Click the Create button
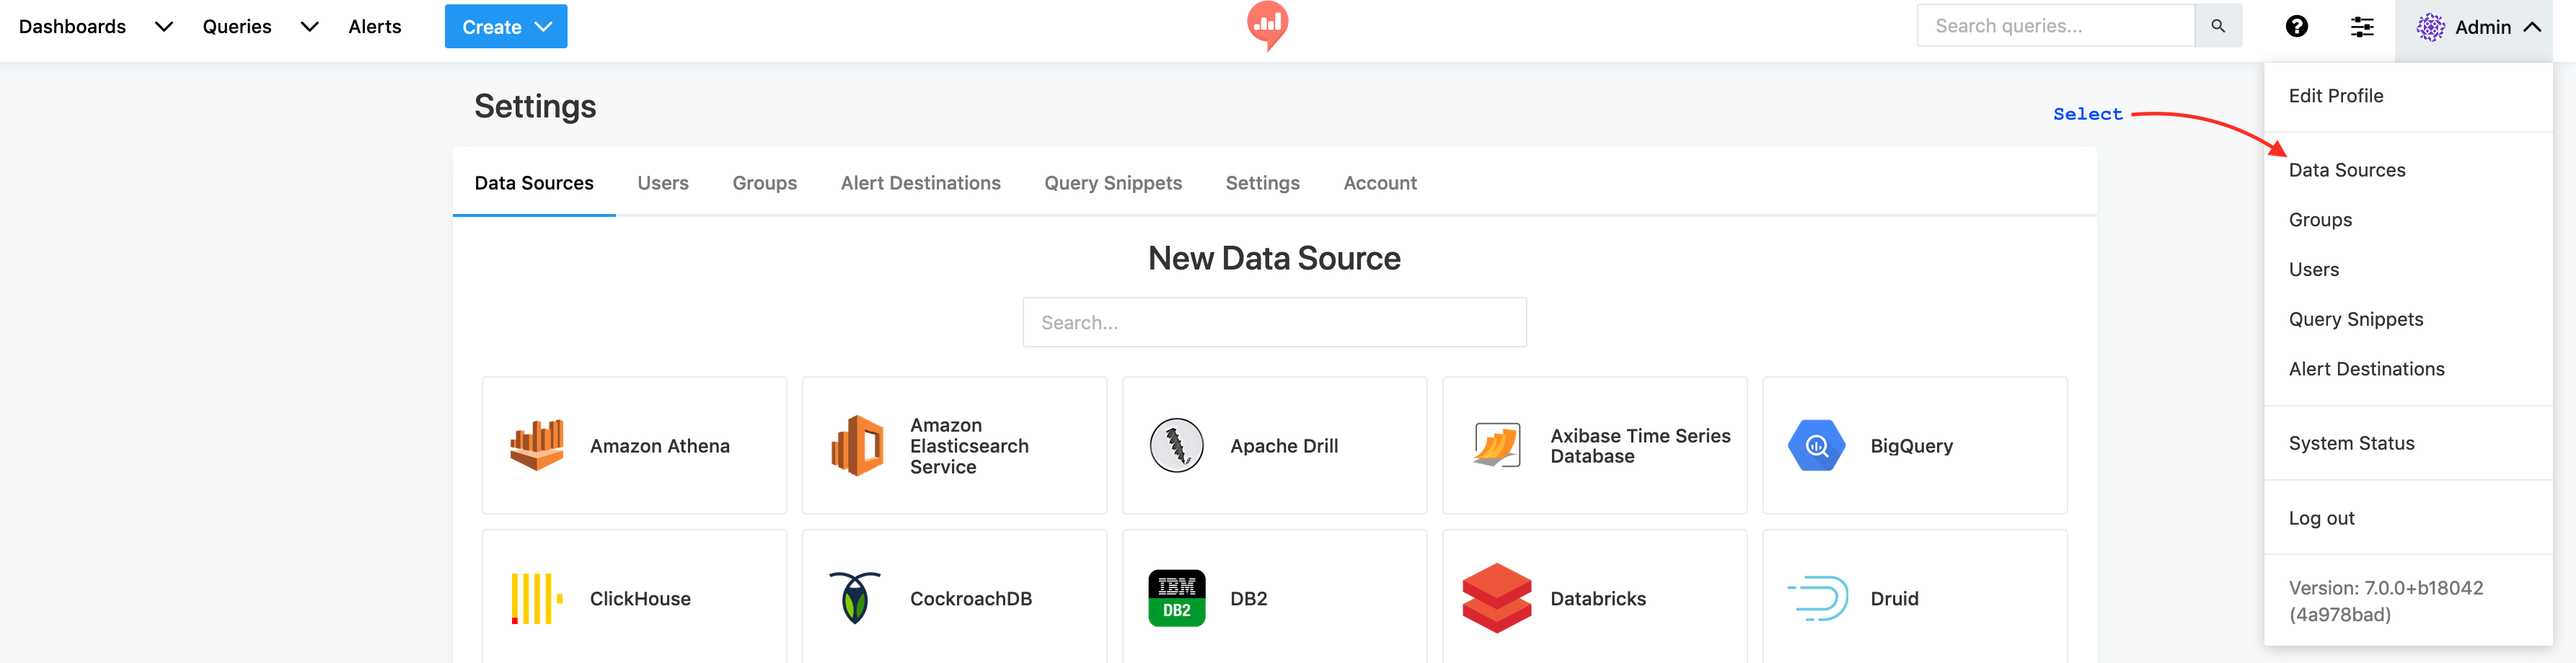 point(505,26)
